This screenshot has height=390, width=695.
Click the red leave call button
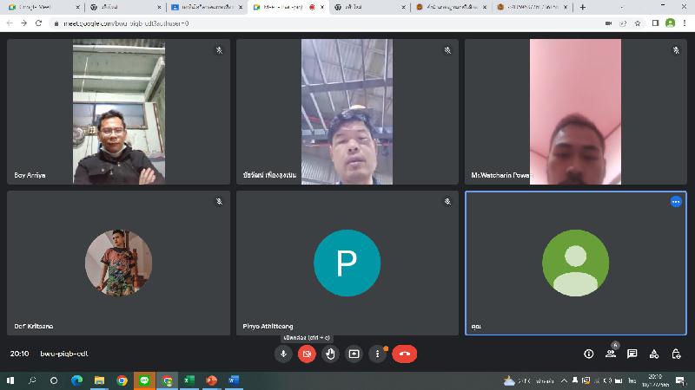[404, 354]
